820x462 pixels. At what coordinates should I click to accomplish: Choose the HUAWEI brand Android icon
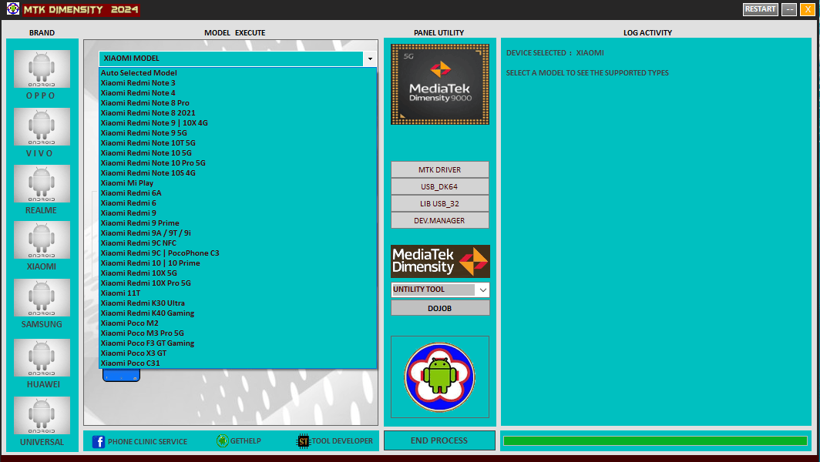(42, 357)
